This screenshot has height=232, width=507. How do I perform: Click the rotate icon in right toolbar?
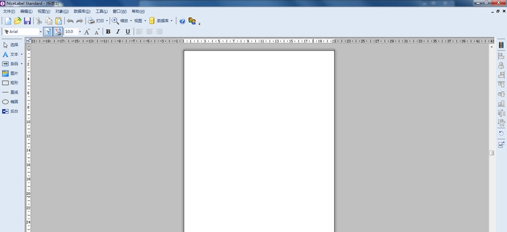coord(501,133)
